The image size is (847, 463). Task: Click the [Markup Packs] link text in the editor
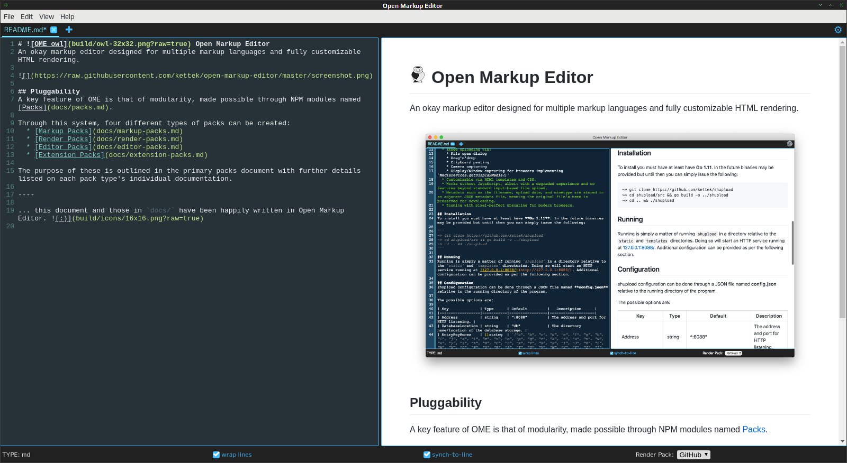pyautogui.click(x=63, y=131)
